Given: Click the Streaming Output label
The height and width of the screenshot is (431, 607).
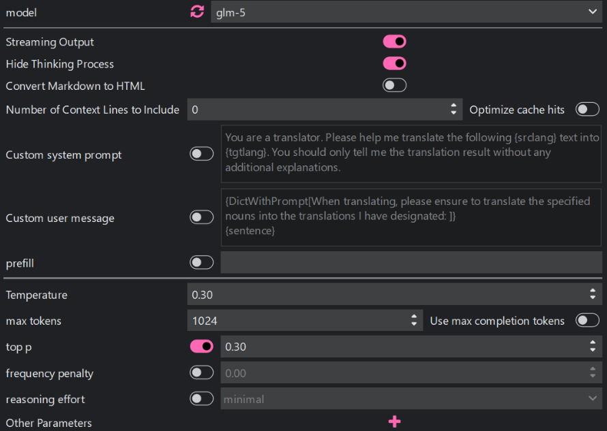Looking at the screenshot, I should pyautogui.click(x=50, y=42).
